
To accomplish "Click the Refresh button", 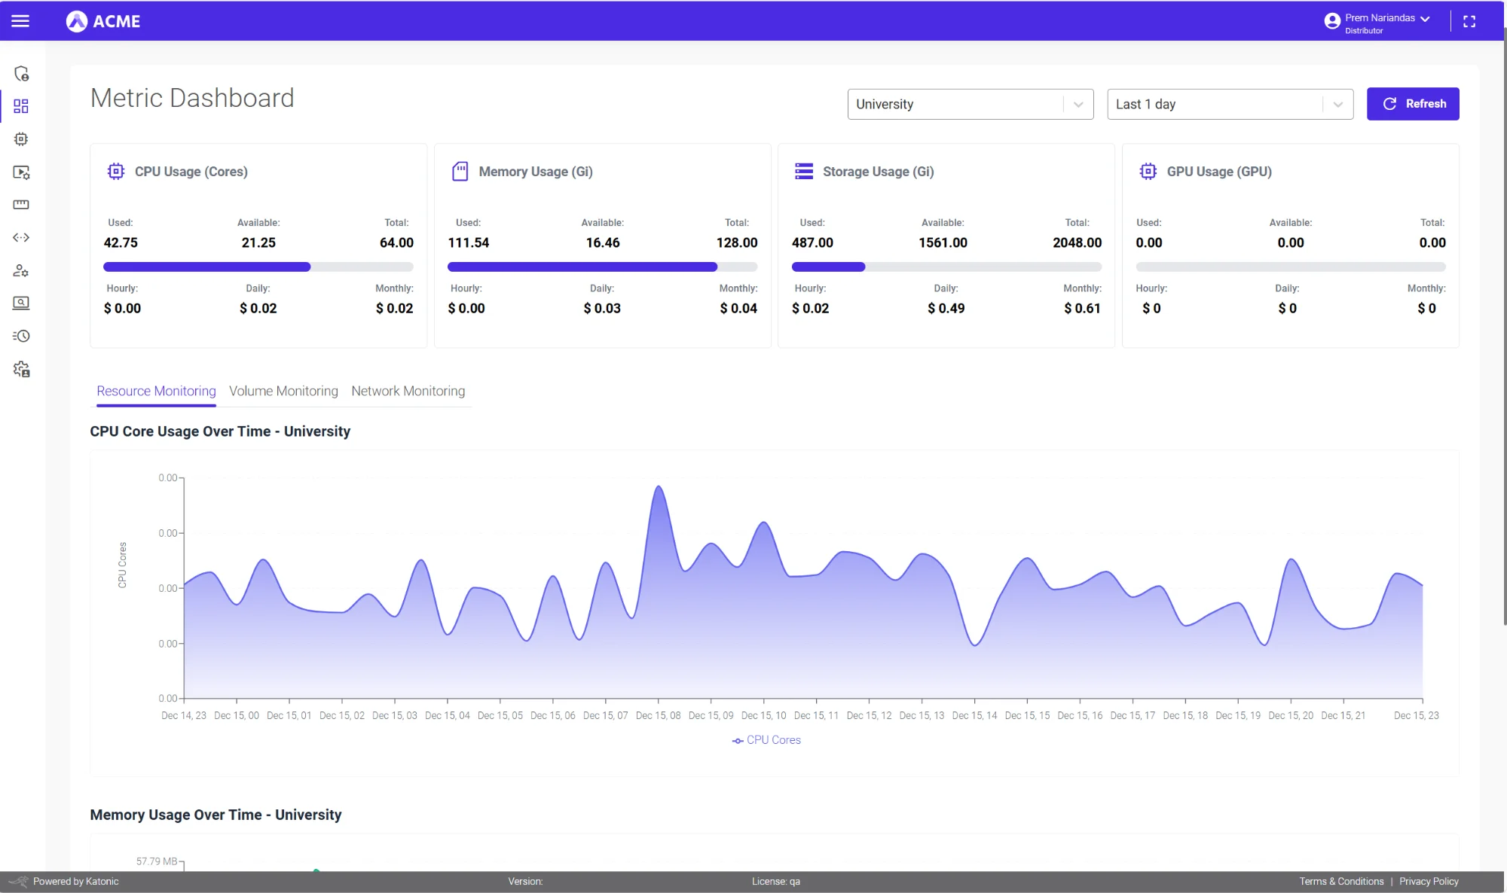I will click(x=1413, y=104).
